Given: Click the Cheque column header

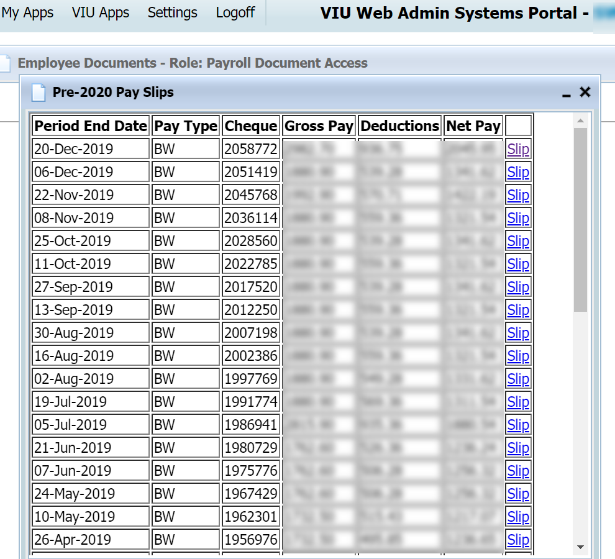Looking at the screenshot, I should (x=250, y=125).
